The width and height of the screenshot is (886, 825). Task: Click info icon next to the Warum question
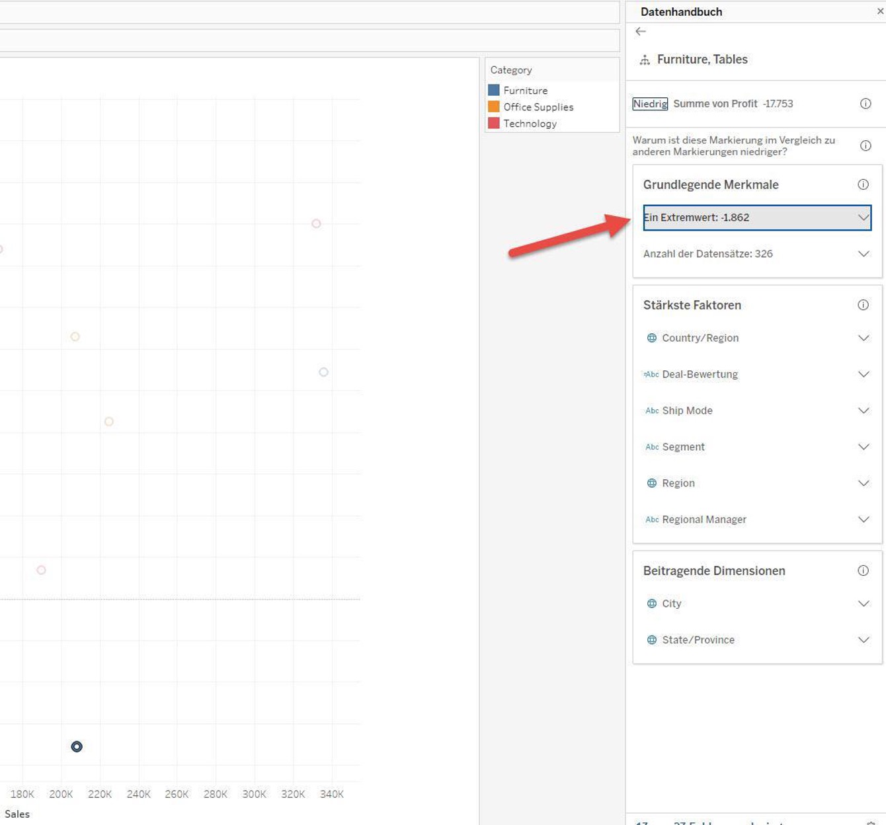[x=865, y=145]
